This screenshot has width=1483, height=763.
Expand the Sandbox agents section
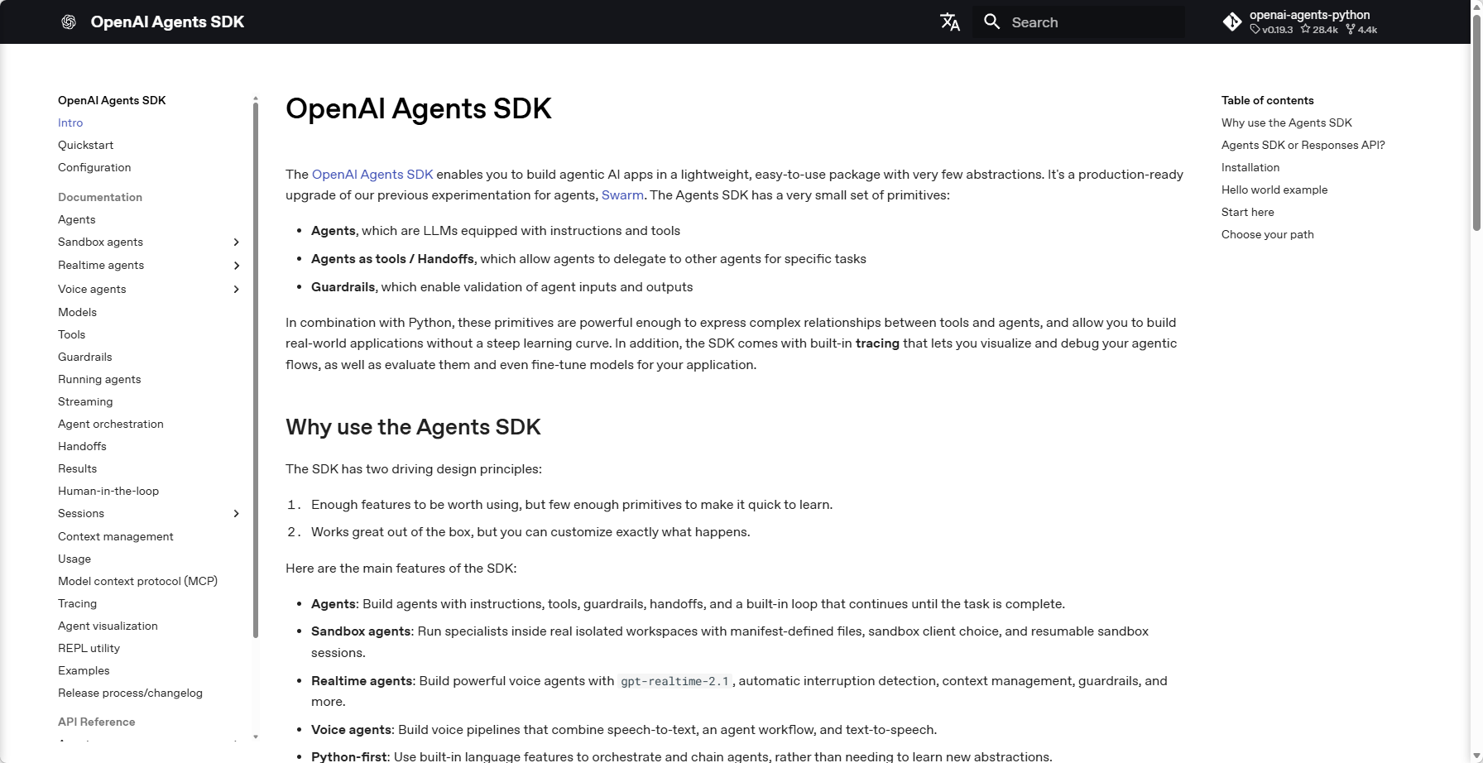[236, 242]
